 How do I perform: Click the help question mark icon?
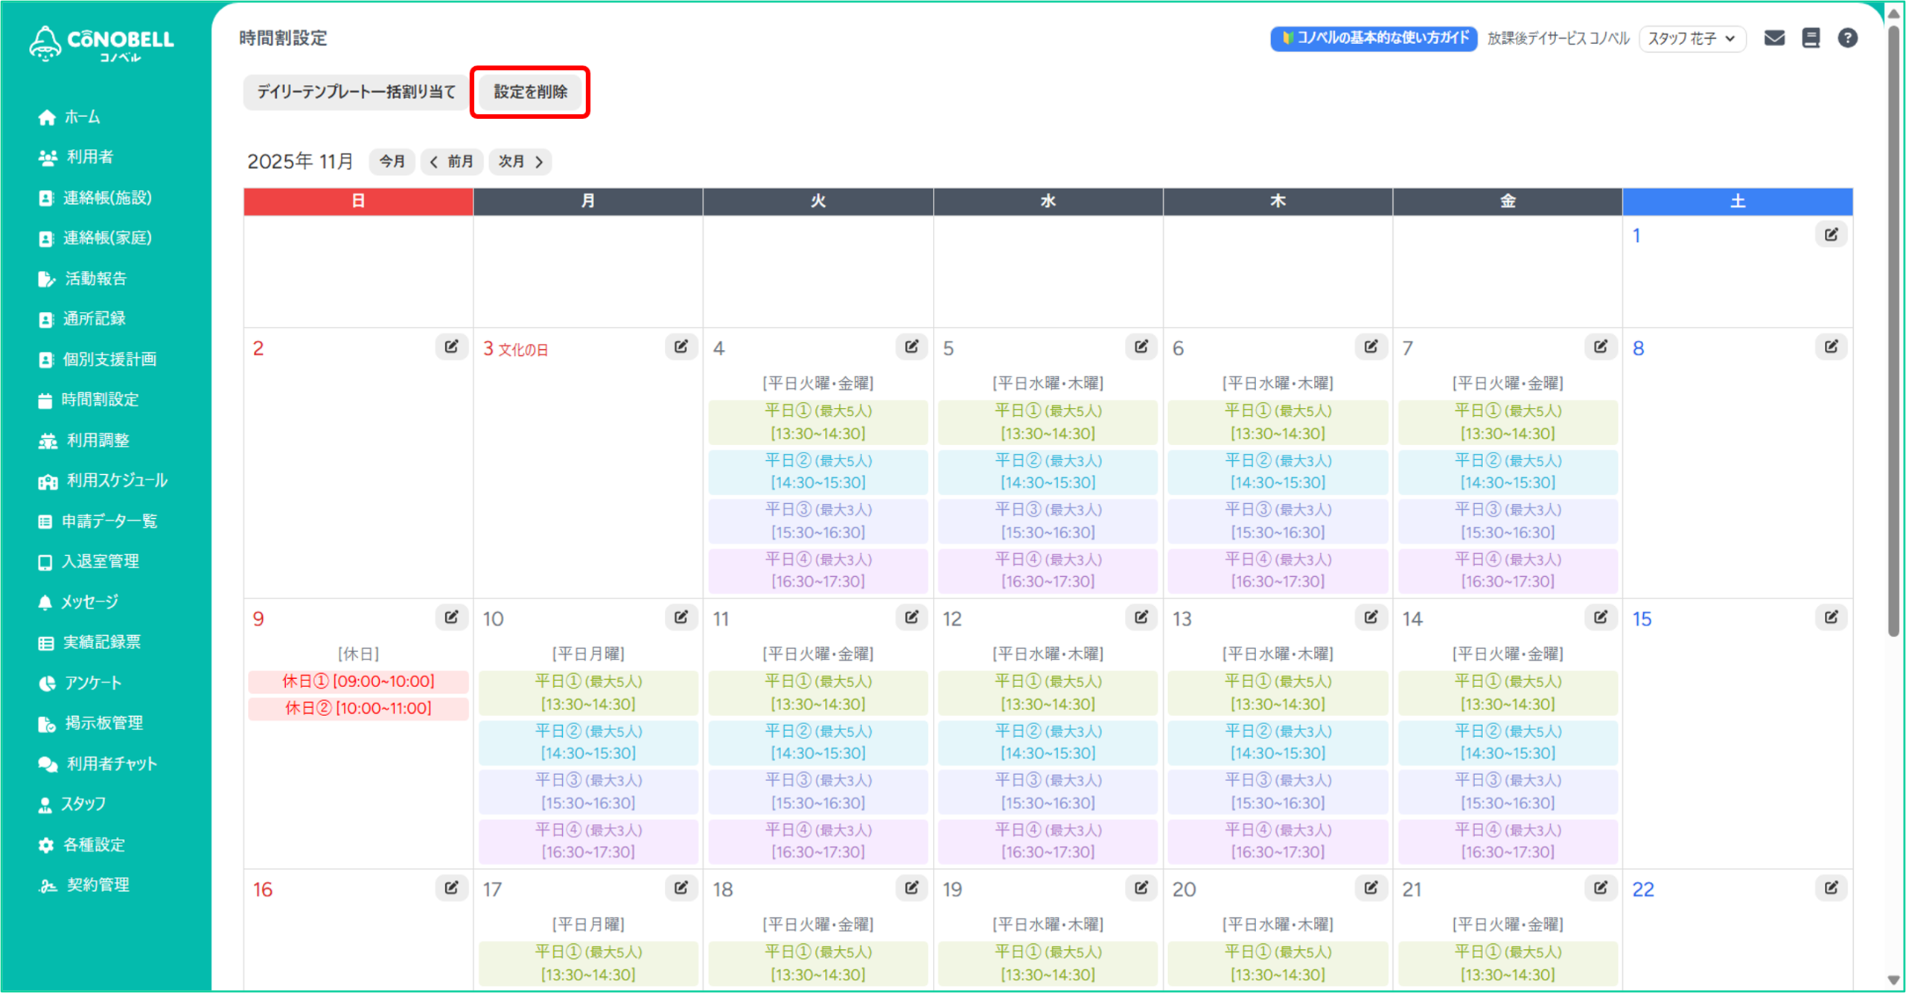tap(1847, 38)
